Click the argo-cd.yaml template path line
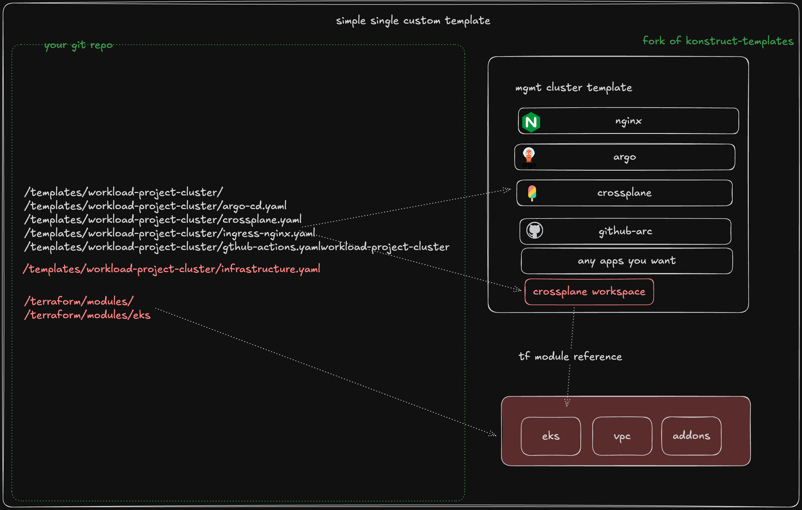Screen dimensions: 802x510 155,206
